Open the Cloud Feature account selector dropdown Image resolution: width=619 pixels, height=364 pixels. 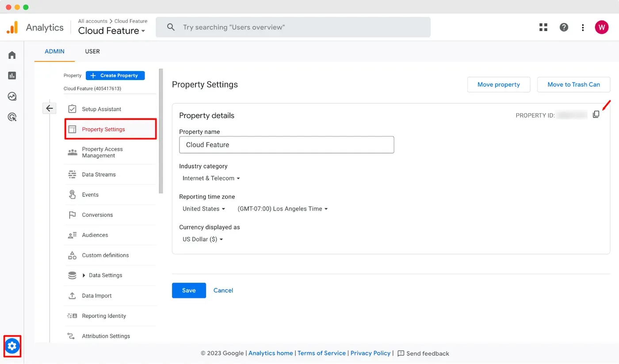coord(111,31)
